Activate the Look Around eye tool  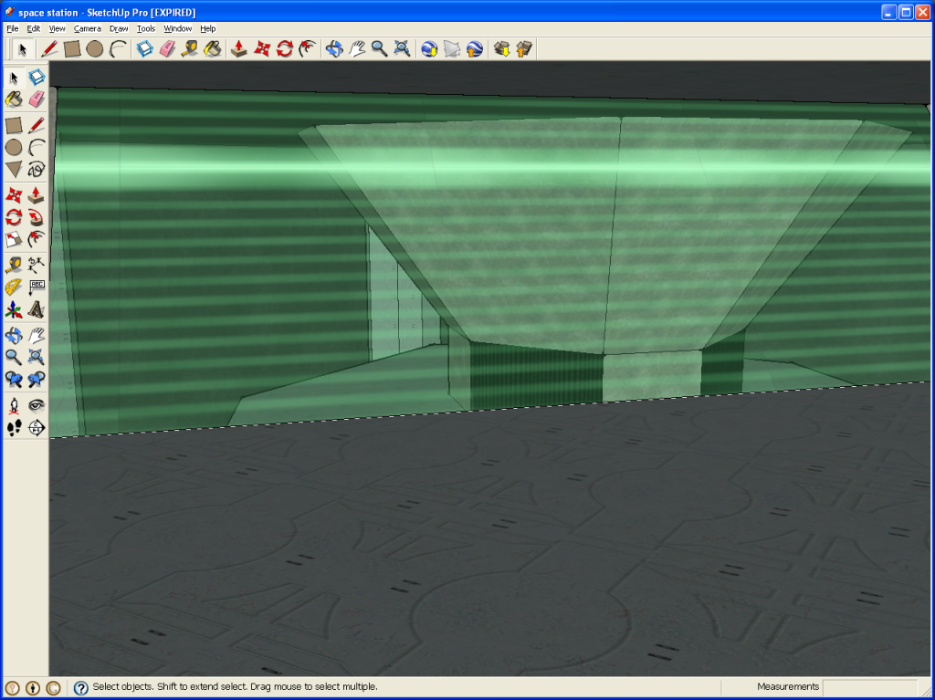pos(37,405)
